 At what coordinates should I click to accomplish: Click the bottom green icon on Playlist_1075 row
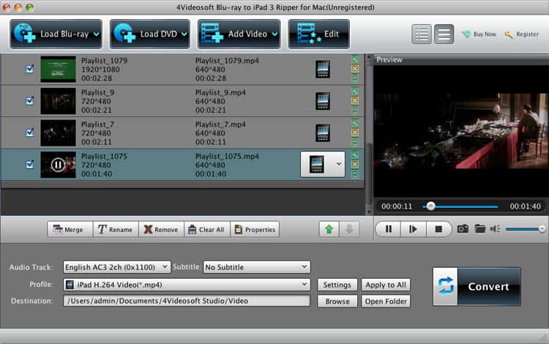[x=355, y=174]
